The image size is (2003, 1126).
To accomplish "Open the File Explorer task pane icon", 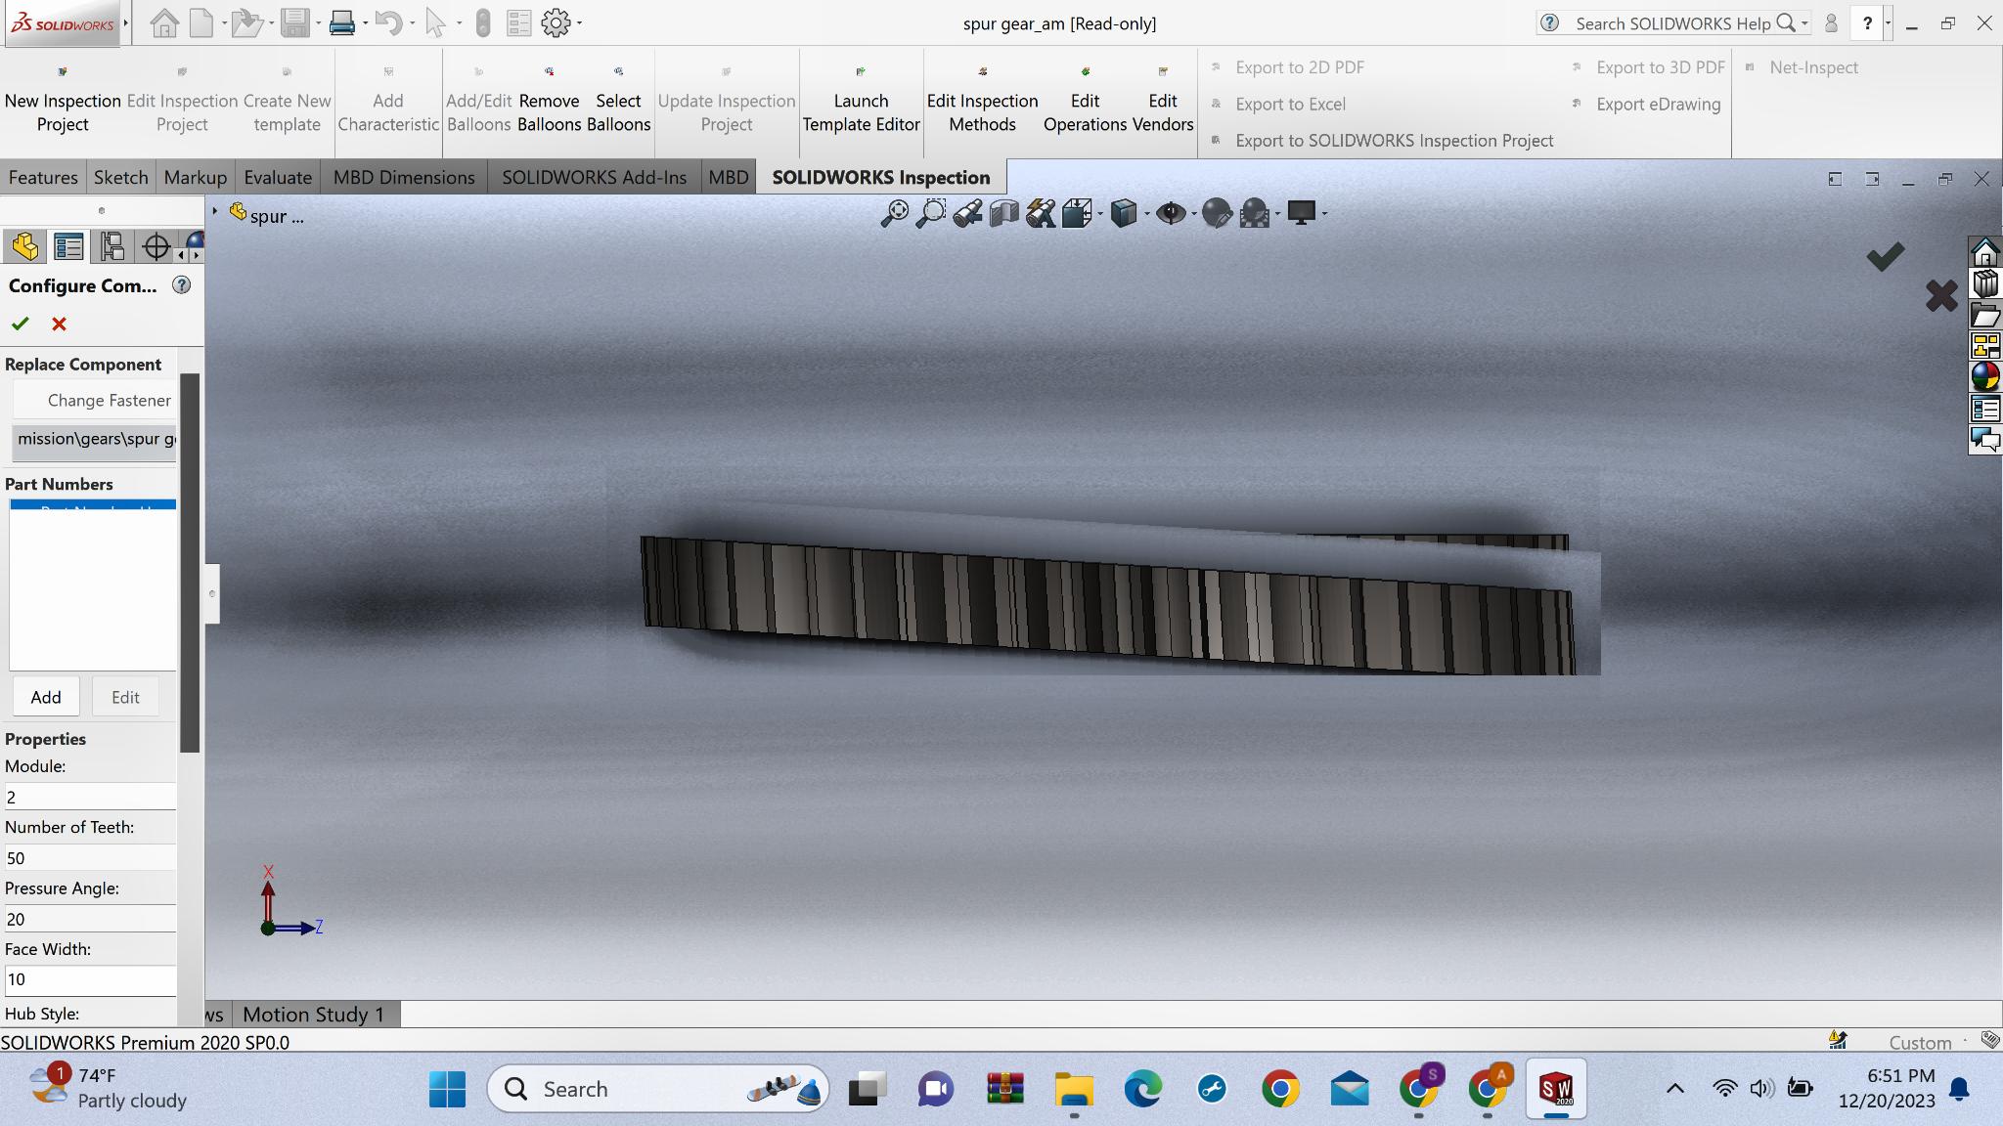I will pyautogui.click(x=1985, y=316).
